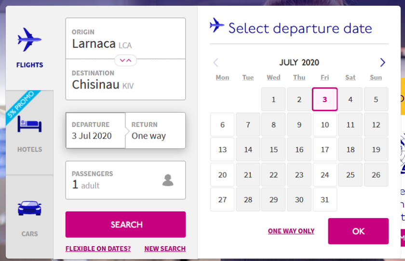This screenshot has width=405, height=261.
Task: Expand the Passengers selector
Action: coord(125,180)
